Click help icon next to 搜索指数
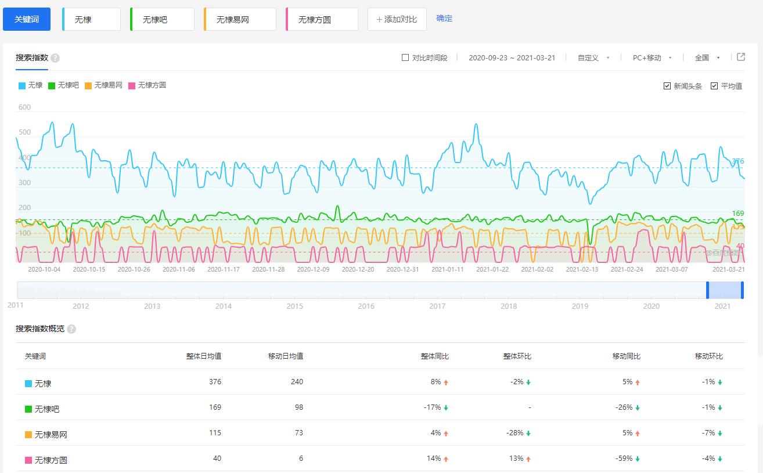This screenshot has height=473, width=763. [55, 58]
